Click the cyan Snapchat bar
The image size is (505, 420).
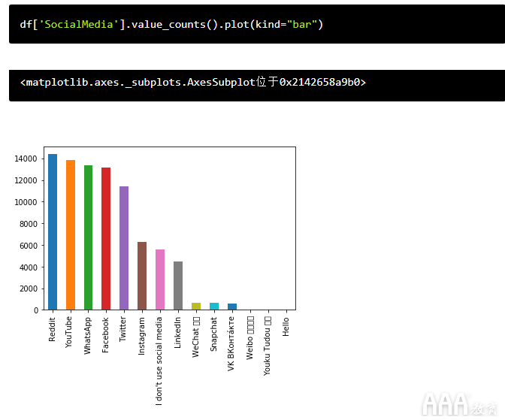[x=214, y=307]
